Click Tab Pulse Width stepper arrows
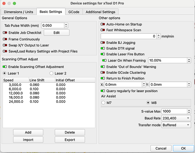The height and width of the screenshot is (153, 195). coord(66,25)
